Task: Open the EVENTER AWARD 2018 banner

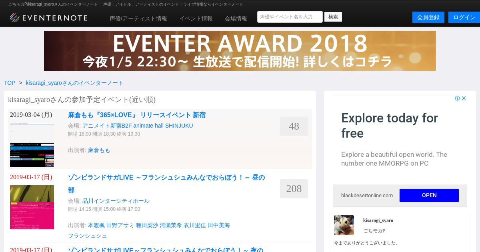Action: (240, 51)
